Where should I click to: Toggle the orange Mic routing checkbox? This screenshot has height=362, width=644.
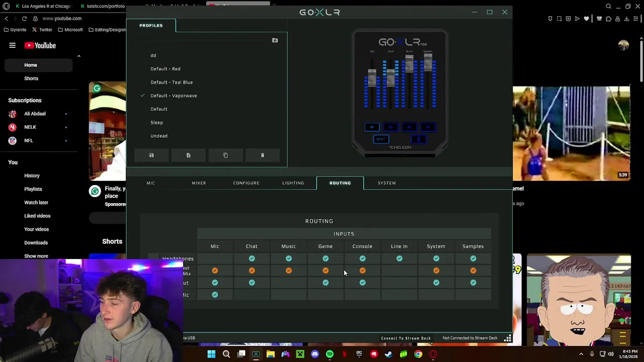pyautogui.click(x=215, y=270)
